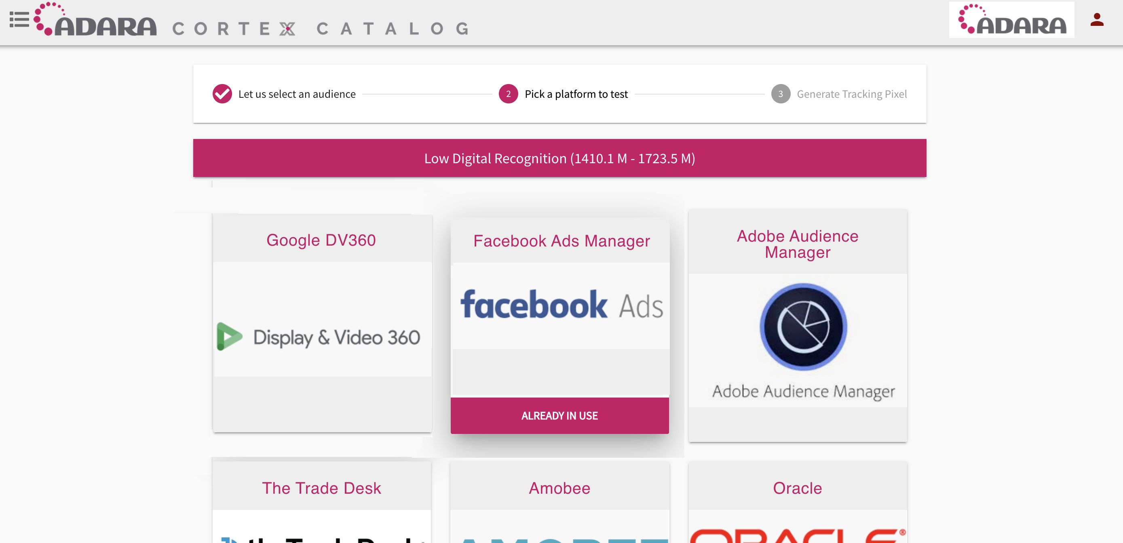Select the 'Pick a platform to test' step
This screenshot has width=1123, height=543.
[576, 94]
